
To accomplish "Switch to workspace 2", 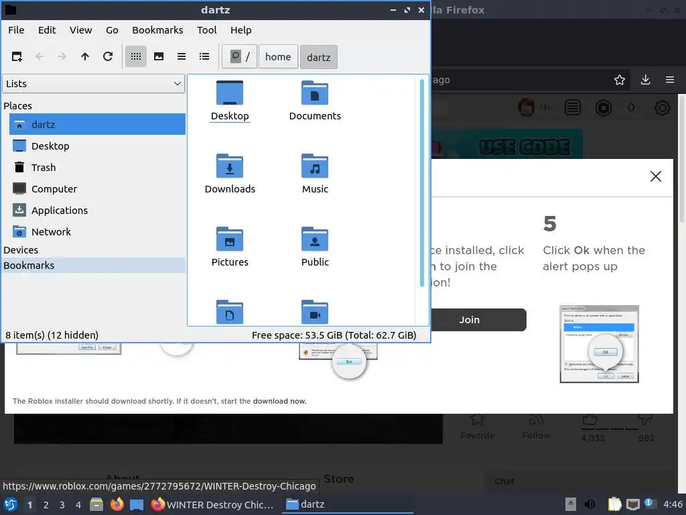I will (46, 505).
